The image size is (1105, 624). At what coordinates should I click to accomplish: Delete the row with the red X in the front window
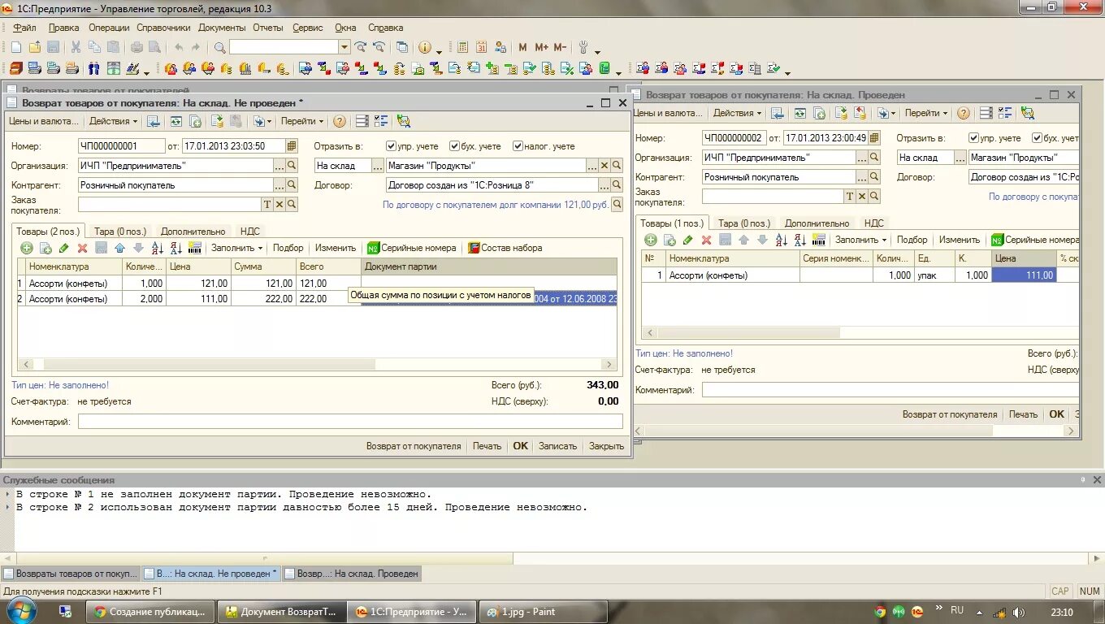[x=82, y=248]
